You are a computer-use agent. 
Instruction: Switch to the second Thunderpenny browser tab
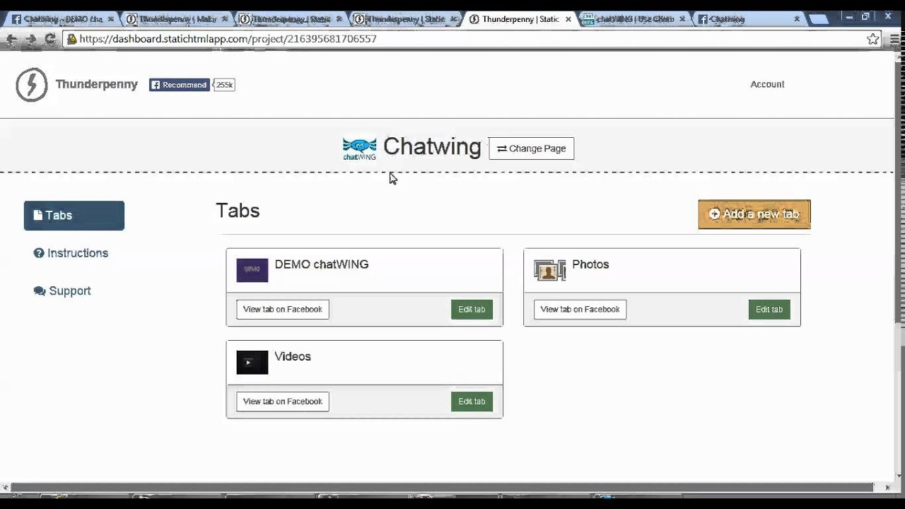[177, 19]
